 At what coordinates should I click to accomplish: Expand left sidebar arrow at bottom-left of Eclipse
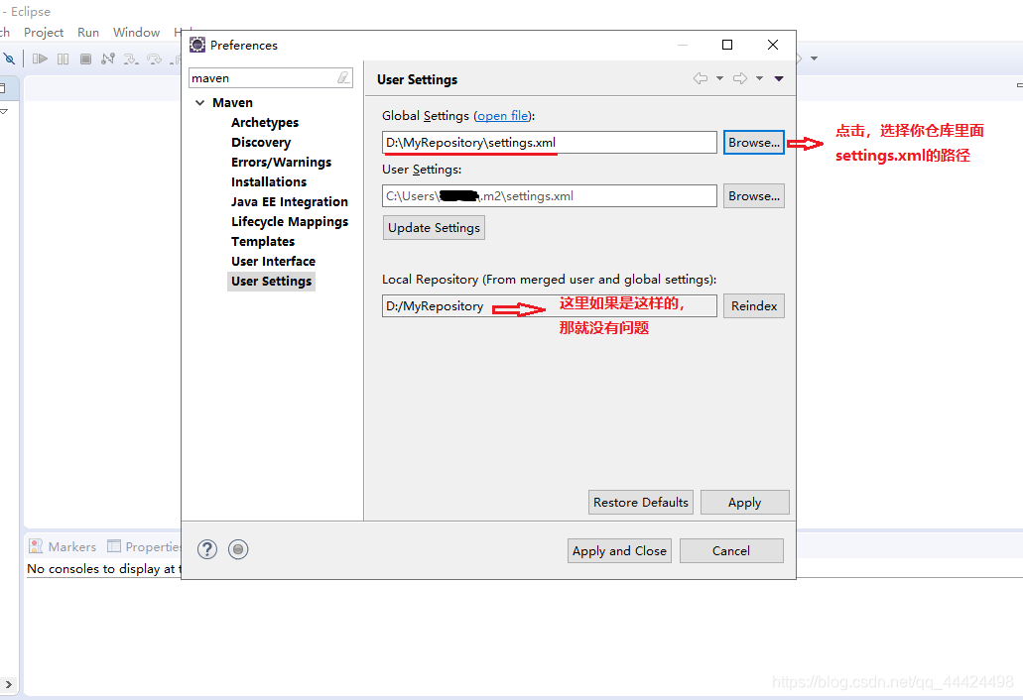point(9,684)
